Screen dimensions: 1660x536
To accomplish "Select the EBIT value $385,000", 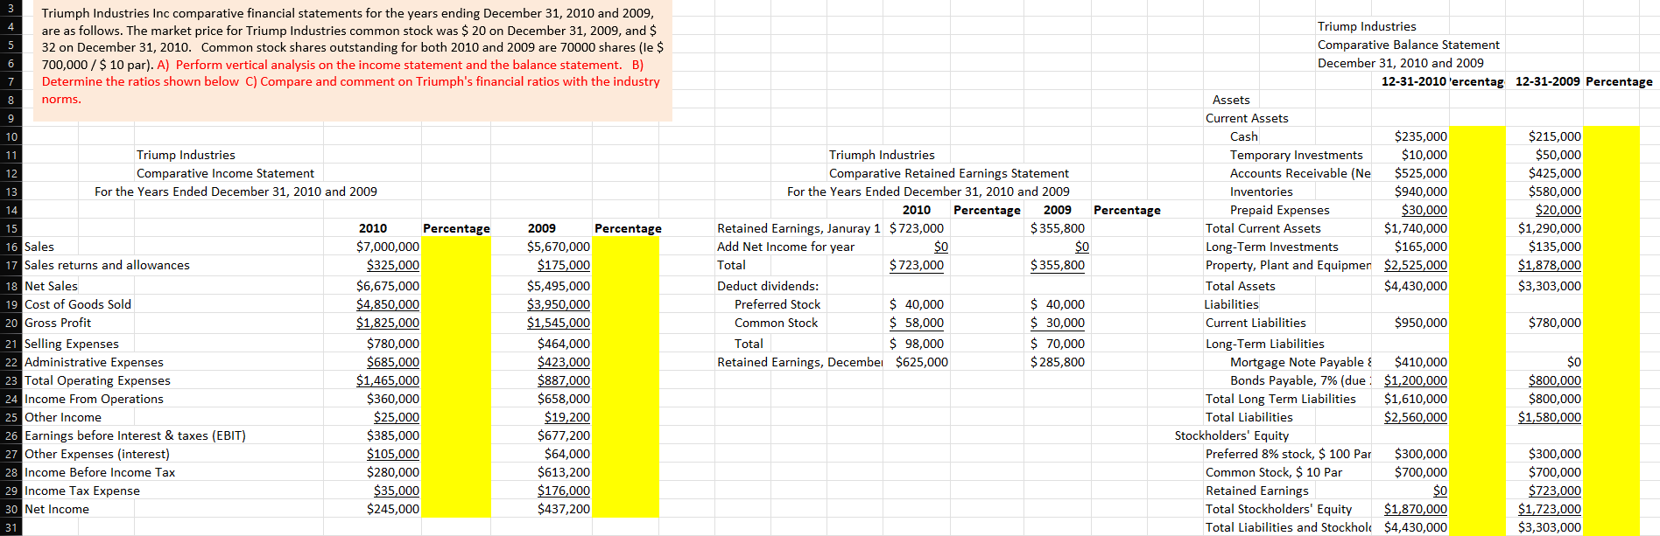I will coord(392,435).
